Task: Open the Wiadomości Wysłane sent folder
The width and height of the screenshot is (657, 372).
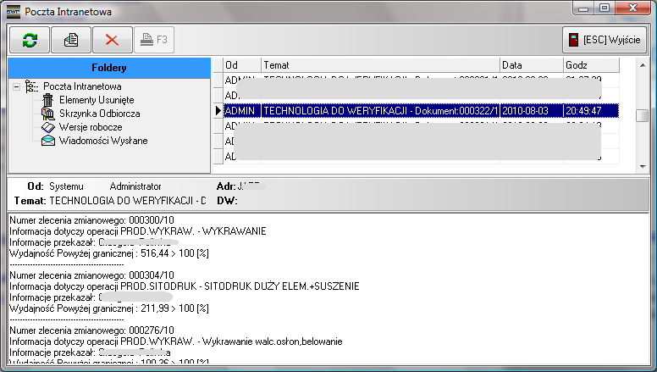Action: pos(103,141)
